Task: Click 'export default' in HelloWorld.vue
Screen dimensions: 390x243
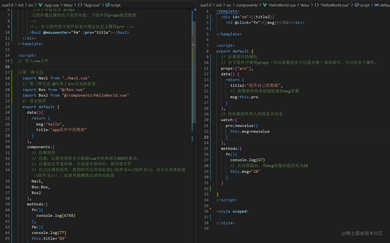Action: point(232,51)
